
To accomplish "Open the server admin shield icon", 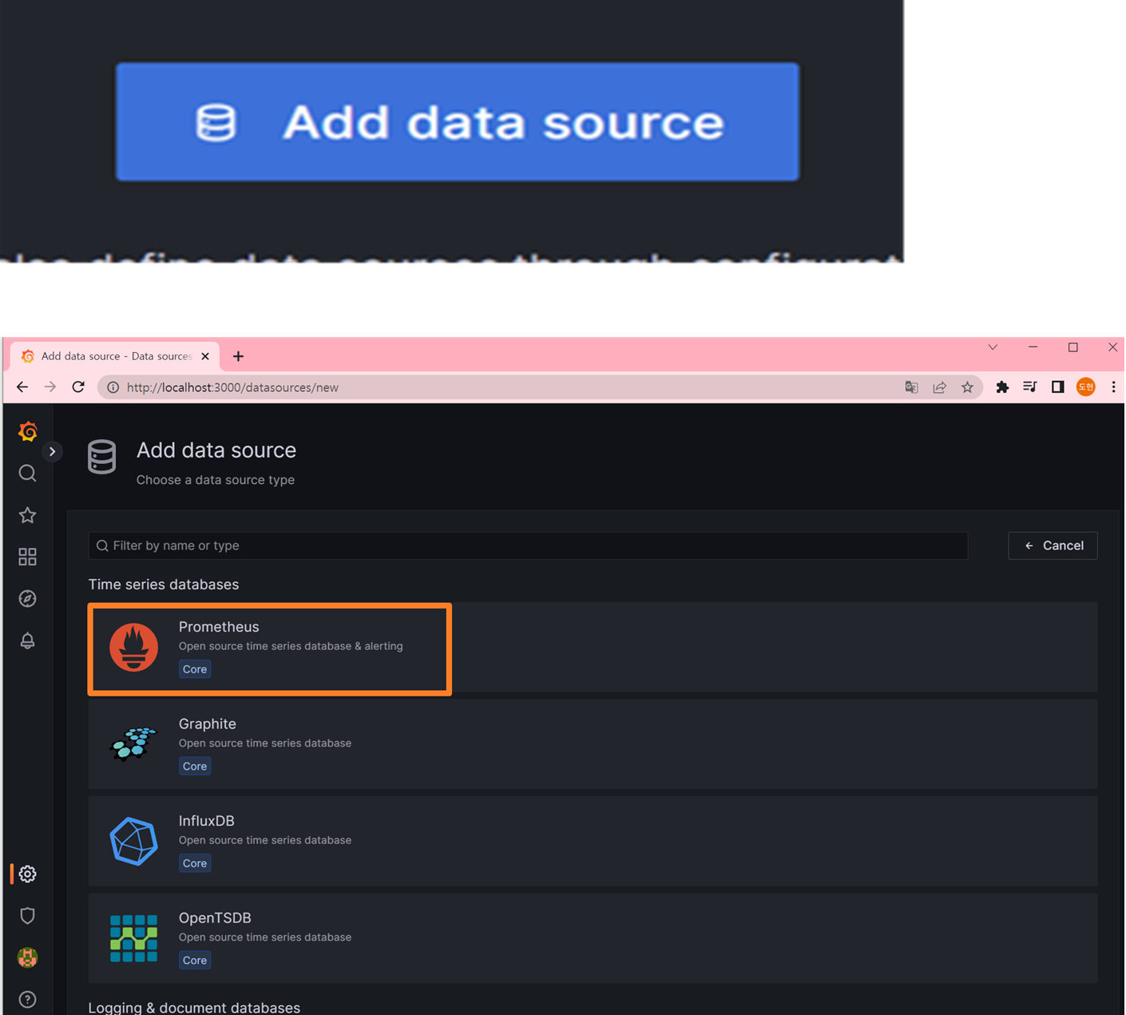I will coord(28,915).
